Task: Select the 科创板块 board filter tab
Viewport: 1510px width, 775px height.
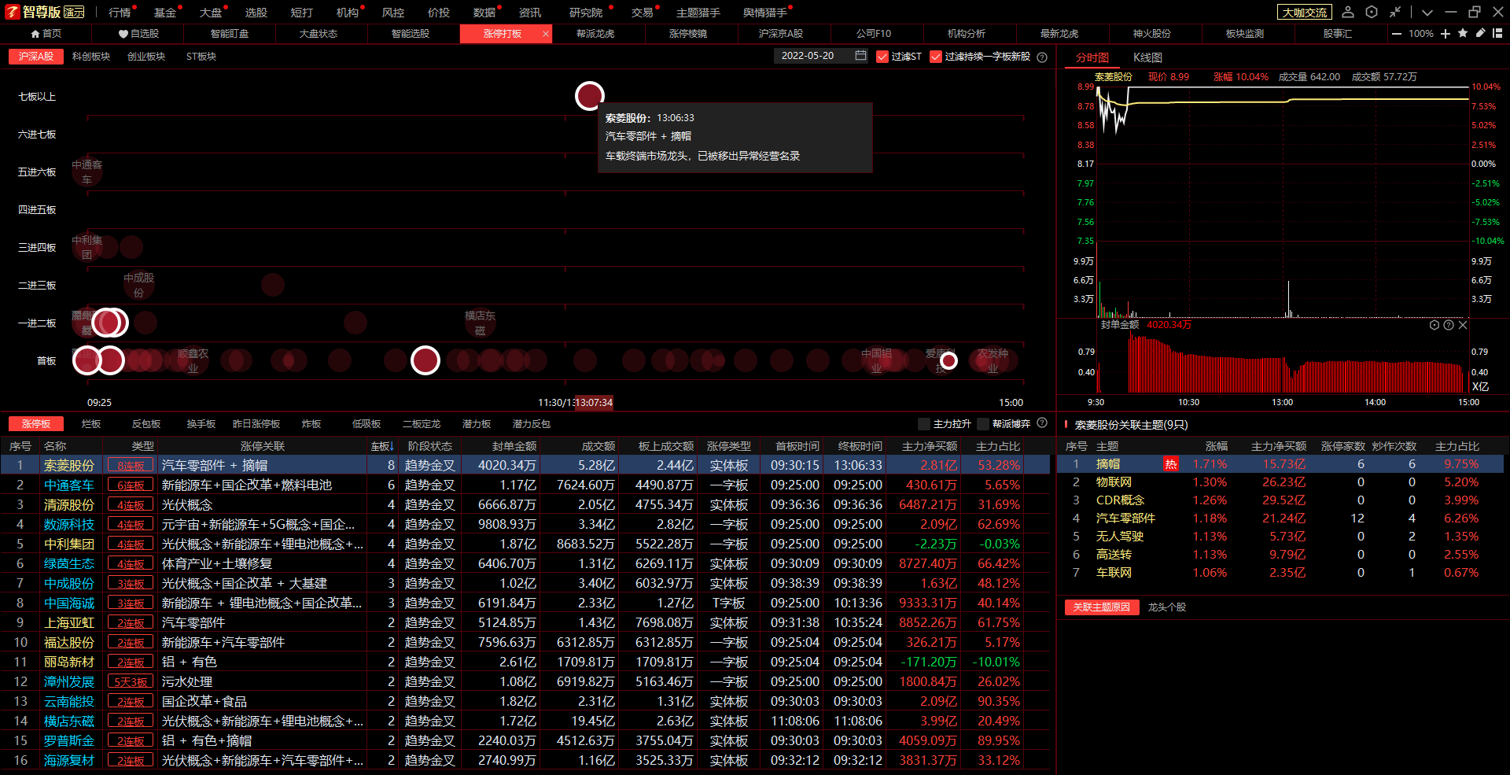Action: pos(91,57)
